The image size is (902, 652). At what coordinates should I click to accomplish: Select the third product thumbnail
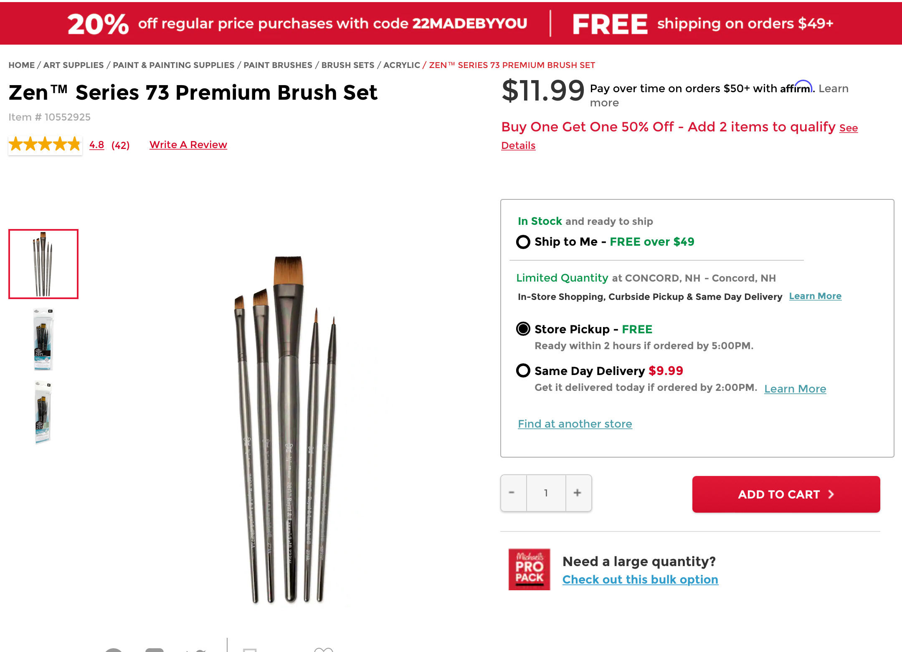[x=43, y=413]
